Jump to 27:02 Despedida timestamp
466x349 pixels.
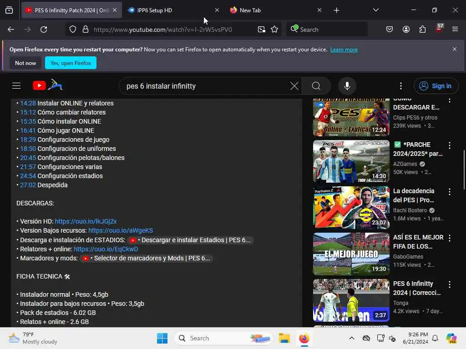[28, 185]
